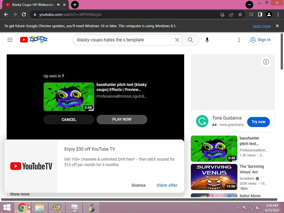
Task: Click the Sign in button
Action: click(x=261, y=40)
